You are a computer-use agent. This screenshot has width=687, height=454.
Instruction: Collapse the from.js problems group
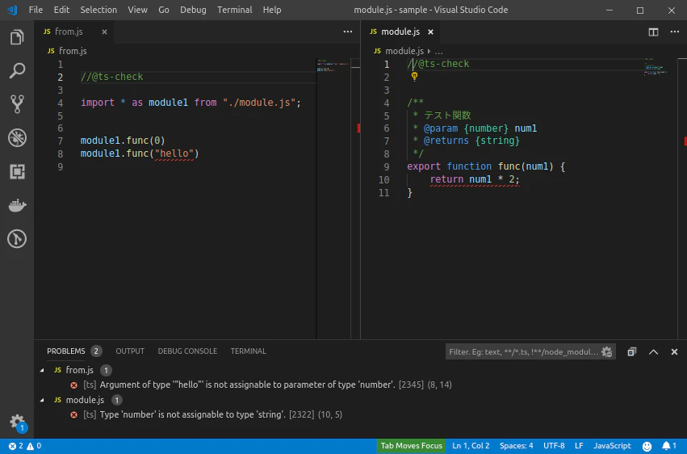pos(42,370)
